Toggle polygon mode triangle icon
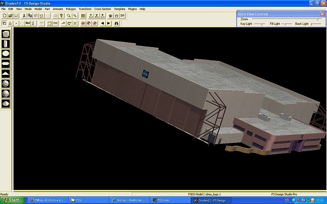The image size is (327, 204). [x=10, y=23]
